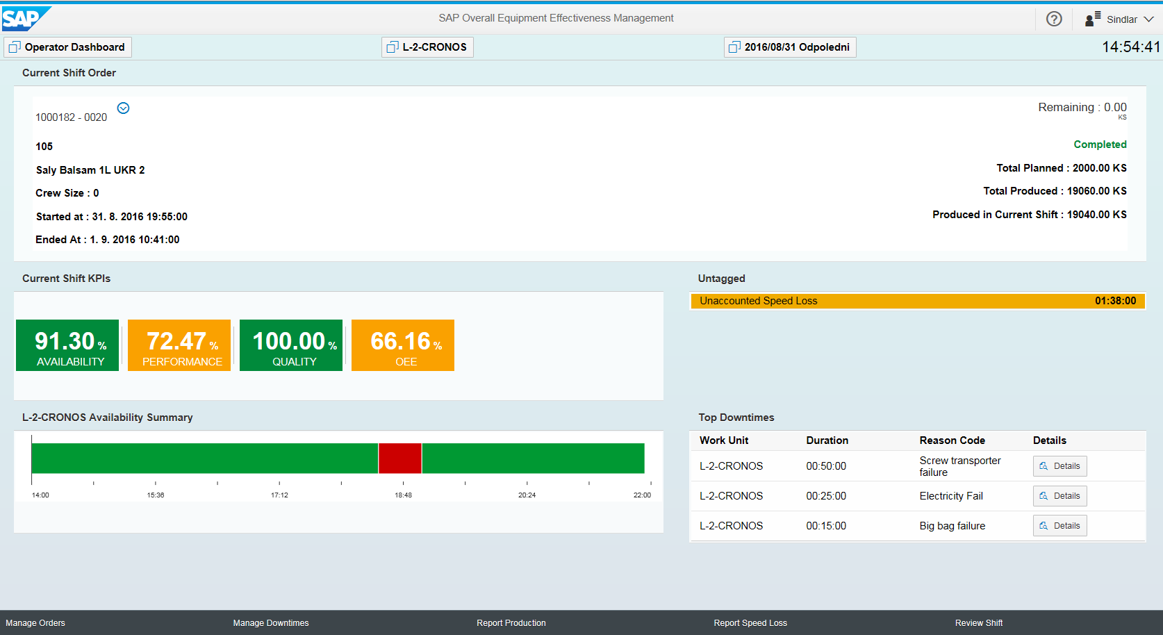This screenshot has width=1163, height=635.
Task: Click the Performance 72.47% KPI tile
Action: pyautogui.click(x=179, y=345)
